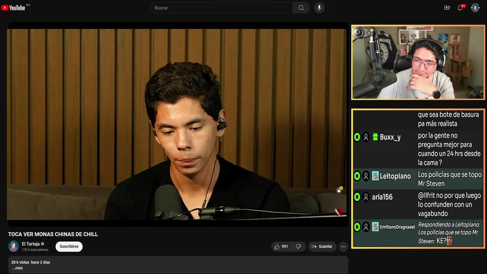Dislike the video
The width and height of the screenshot is (487, 274).
298,247
